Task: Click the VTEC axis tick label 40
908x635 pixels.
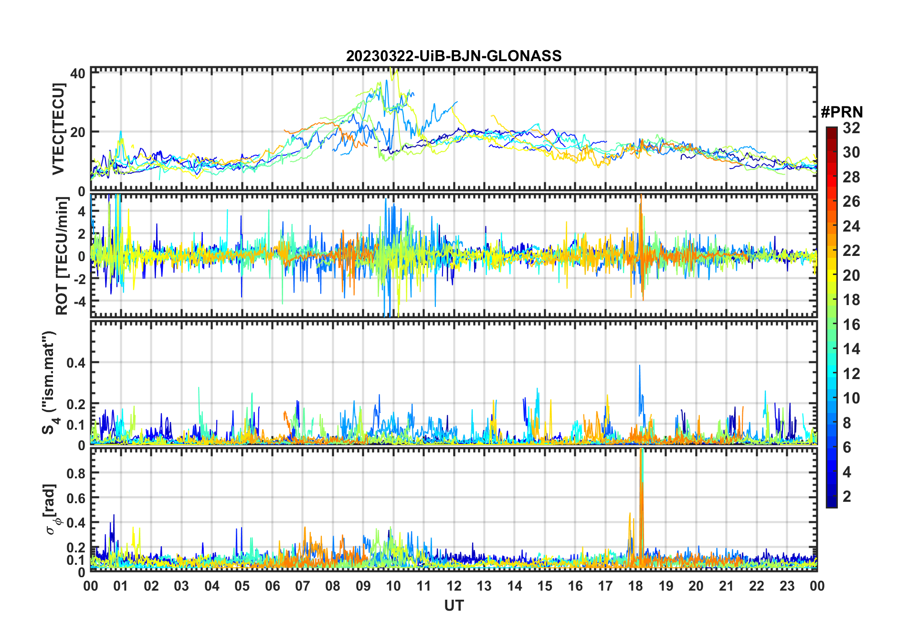Action: point(78,73)
